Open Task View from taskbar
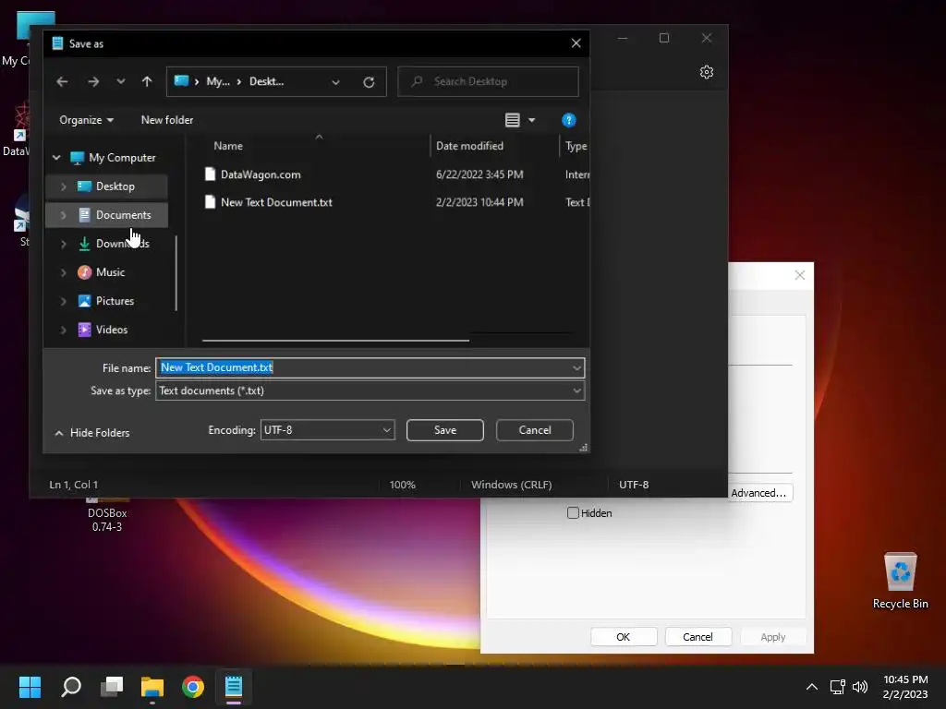Viewport: 946px width, 709px height. pos(112,687)
